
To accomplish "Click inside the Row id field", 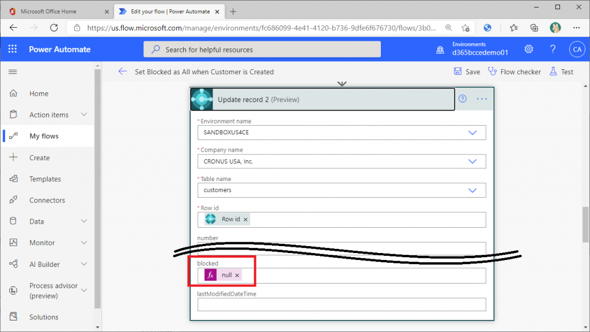I will pyautogui.click(x=342, y=220).
